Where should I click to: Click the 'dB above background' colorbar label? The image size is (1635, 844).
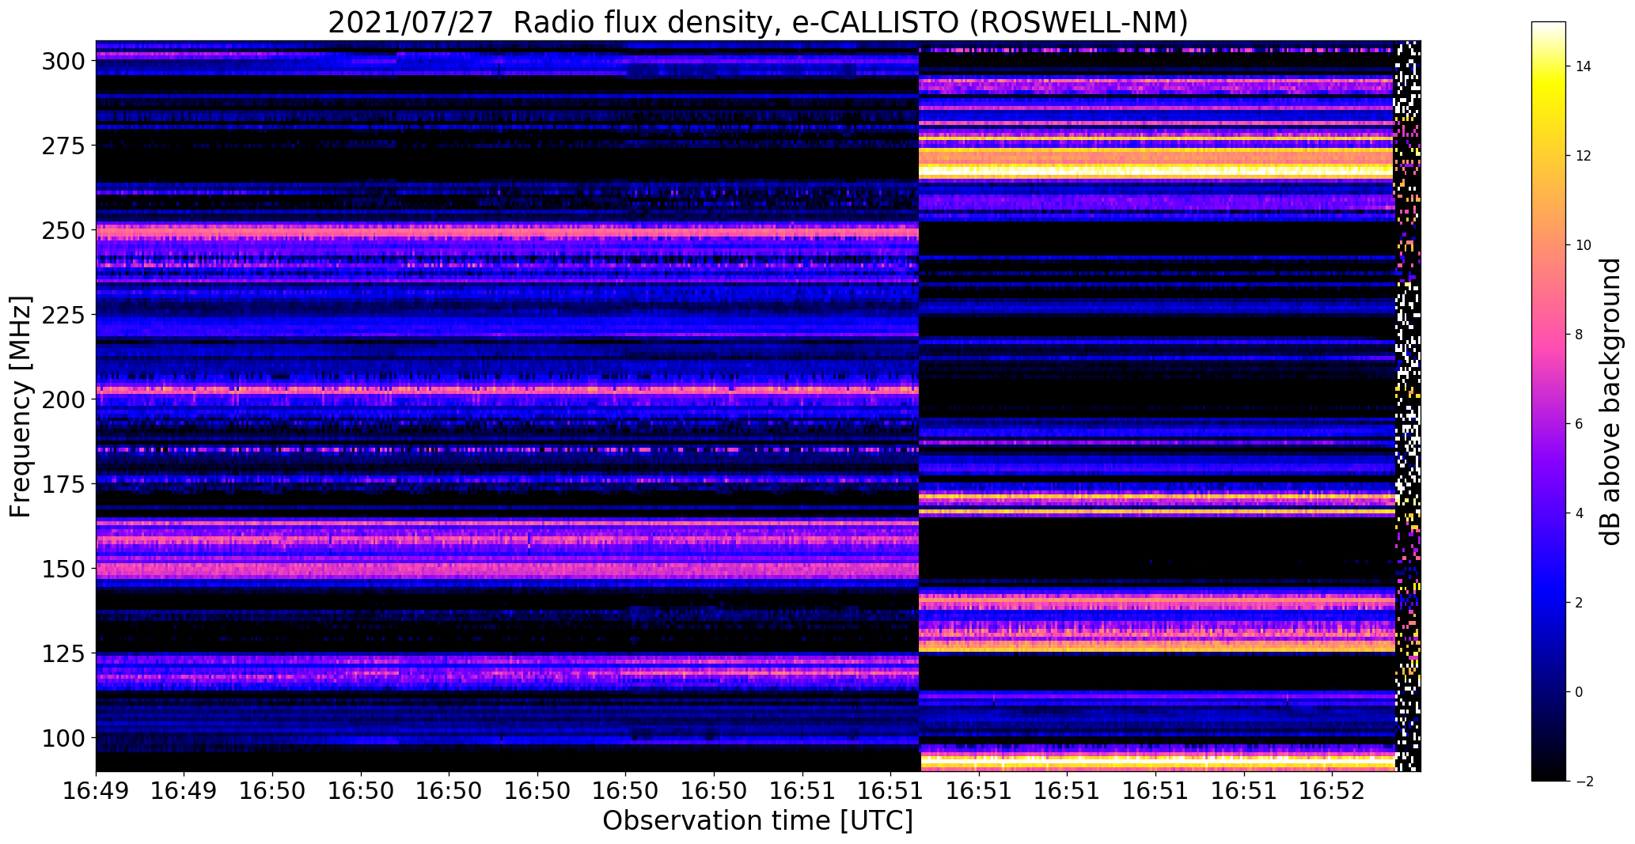click(x=1610, y=402)
